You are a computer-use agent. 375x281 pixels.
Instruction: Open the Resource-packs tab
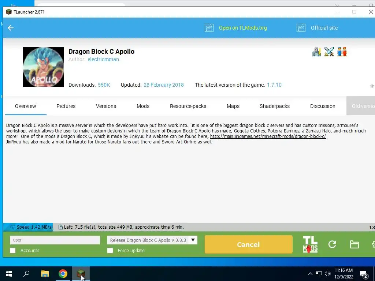(188, 106)
